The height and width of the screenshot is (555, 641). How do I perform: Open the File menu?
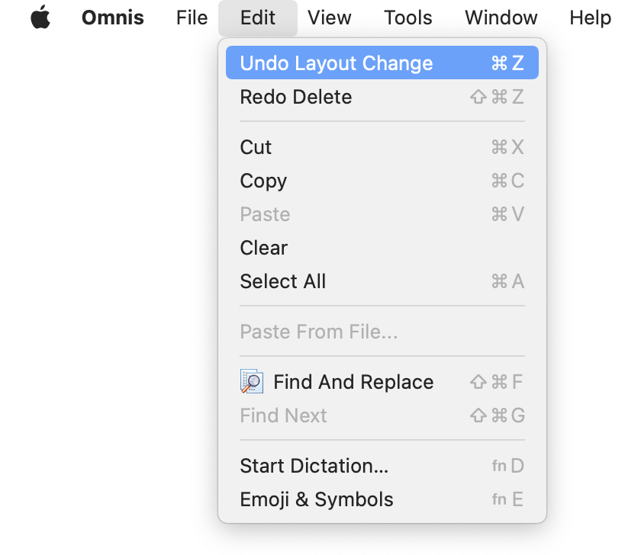click(192, 18)
